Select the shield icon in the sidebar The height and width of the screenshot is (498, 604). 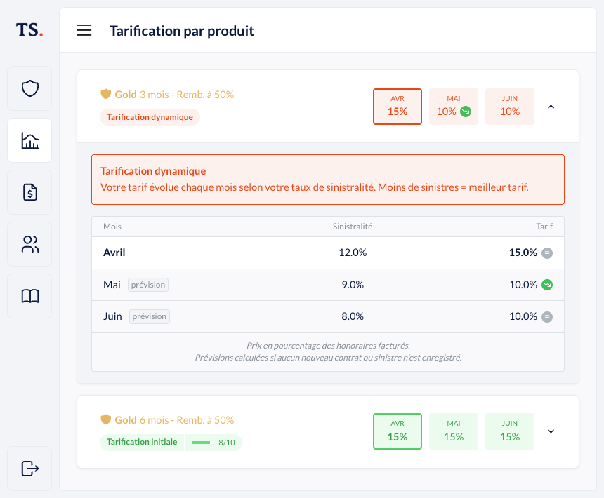click(x=29, y=88)
